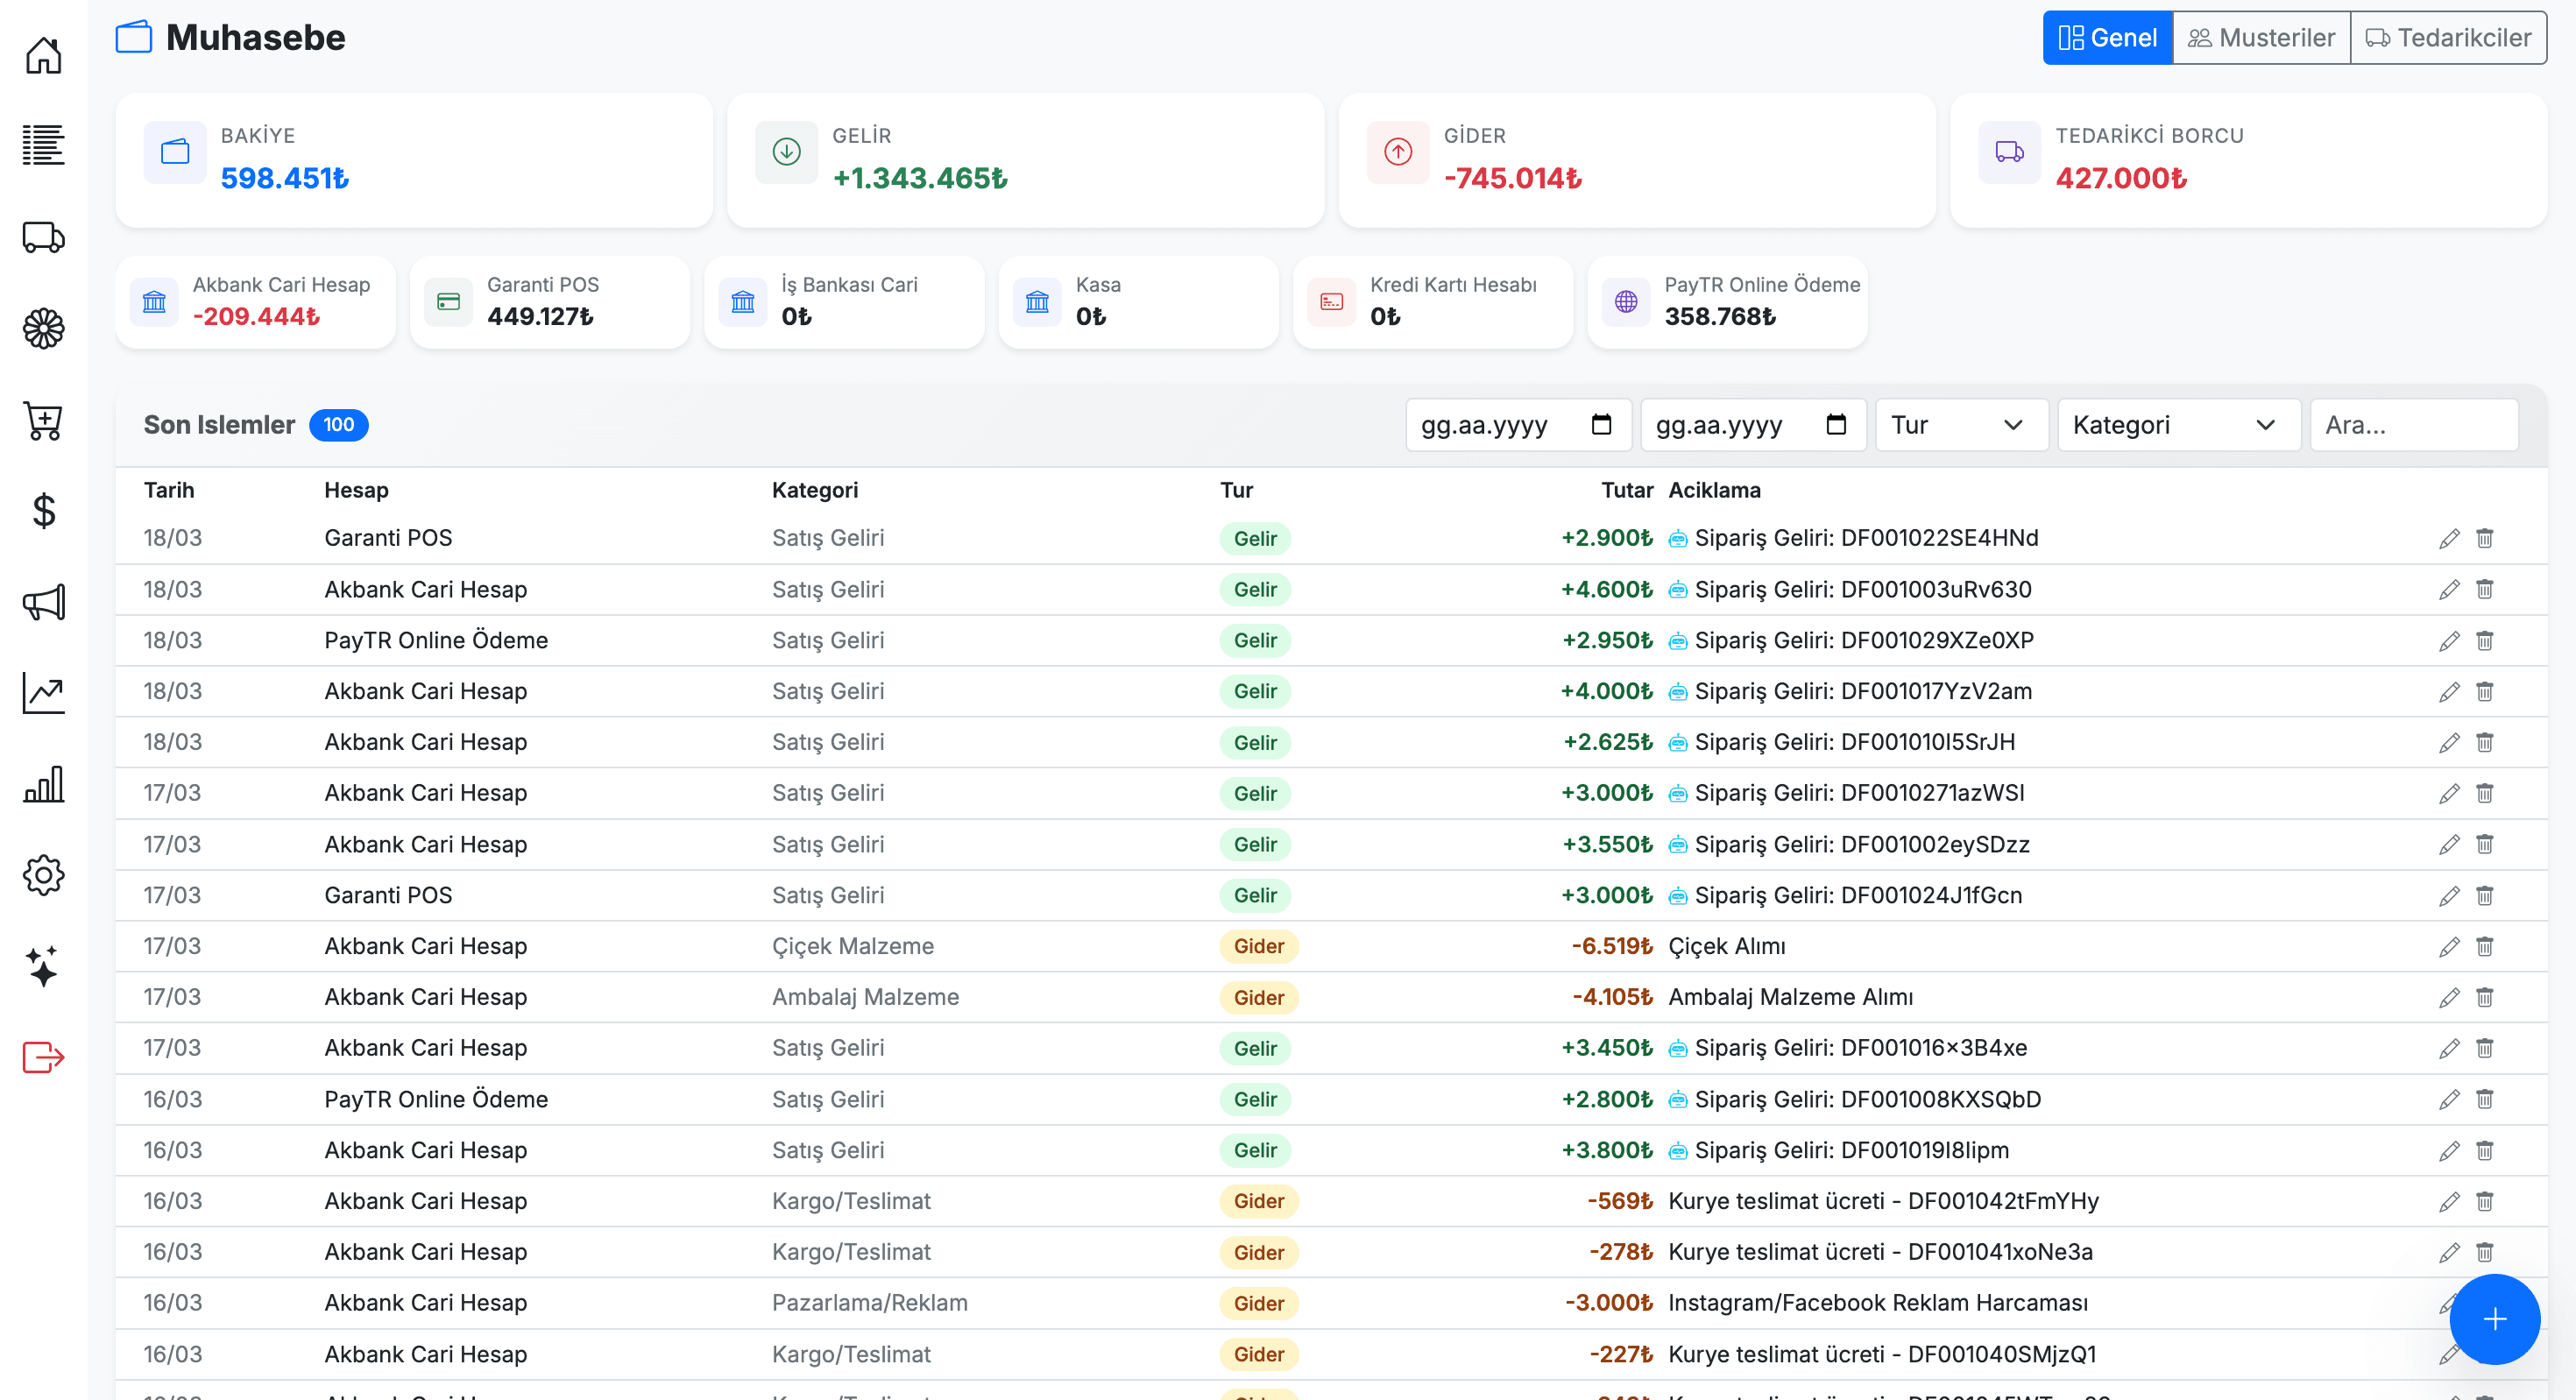Image resolution: width=2576 pixels, height=1400 pixels.
Task: Click the Ara search input field
Action: pos(2412,425)
